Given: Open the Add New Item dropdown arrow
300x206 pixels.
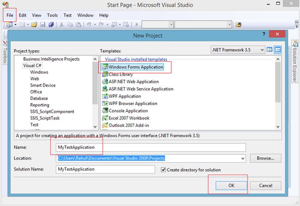Looking at the screenshot, I should coord(28,24).
